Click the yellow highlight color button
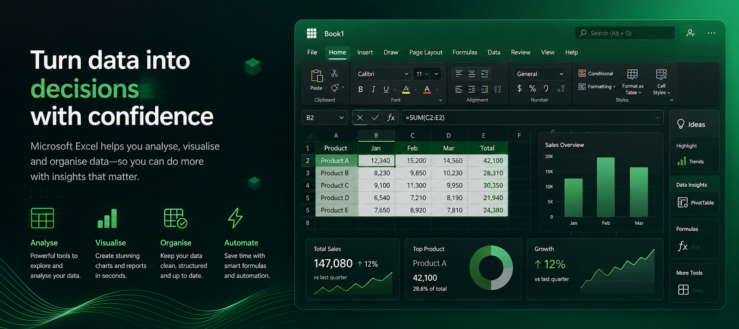This screenshot has height=329, width=739. click(406, 89)
